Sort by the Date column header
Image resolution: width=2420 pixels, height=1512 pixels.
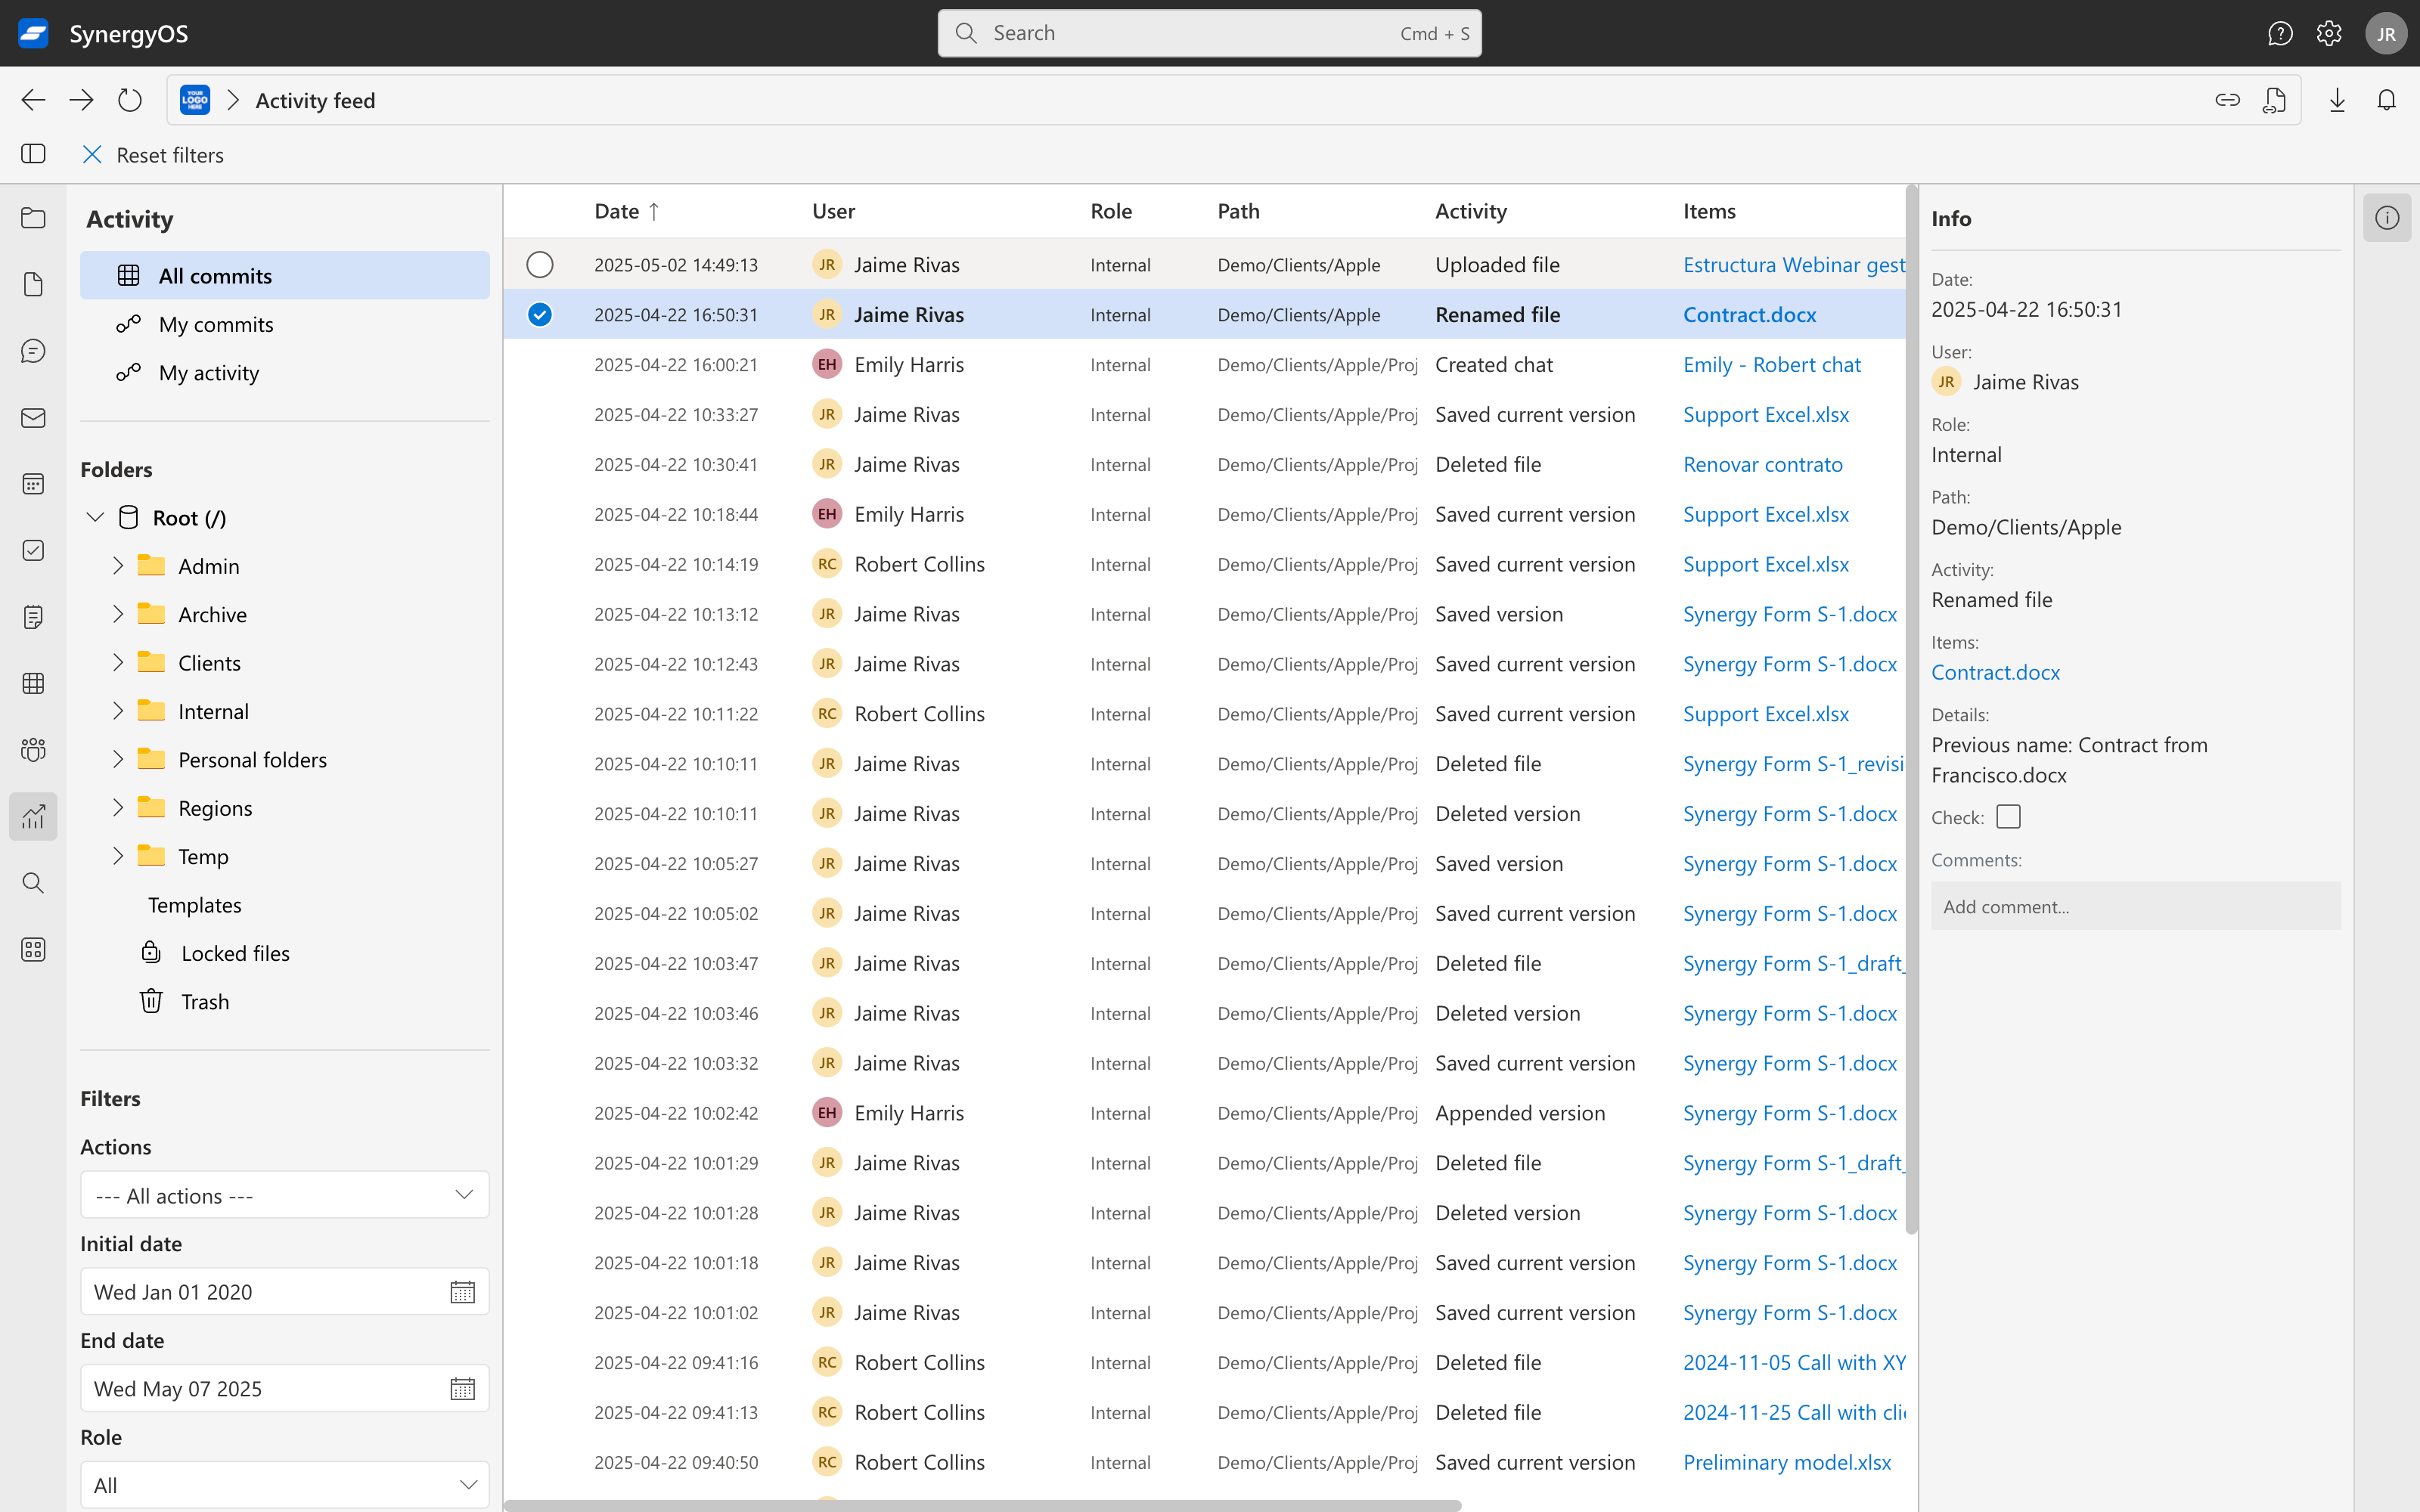tap(626, 211)
